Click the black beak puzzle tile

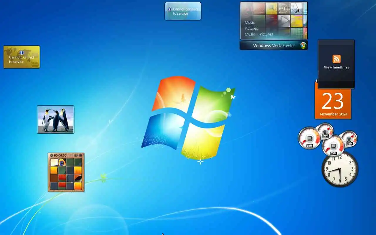pyautogui.click(x=78, y=178)
